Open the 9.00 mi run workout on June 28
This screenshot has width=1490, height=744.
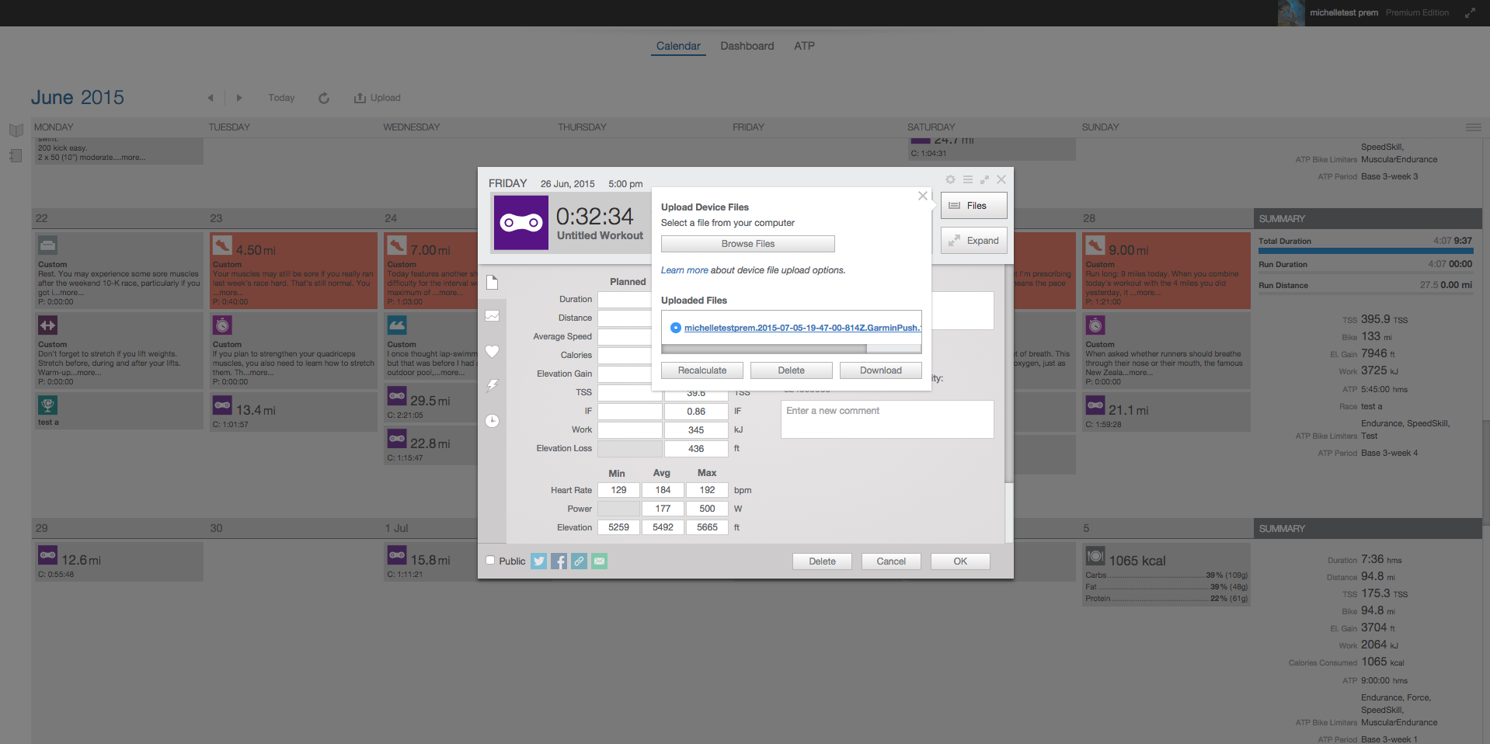point(1166,271)
